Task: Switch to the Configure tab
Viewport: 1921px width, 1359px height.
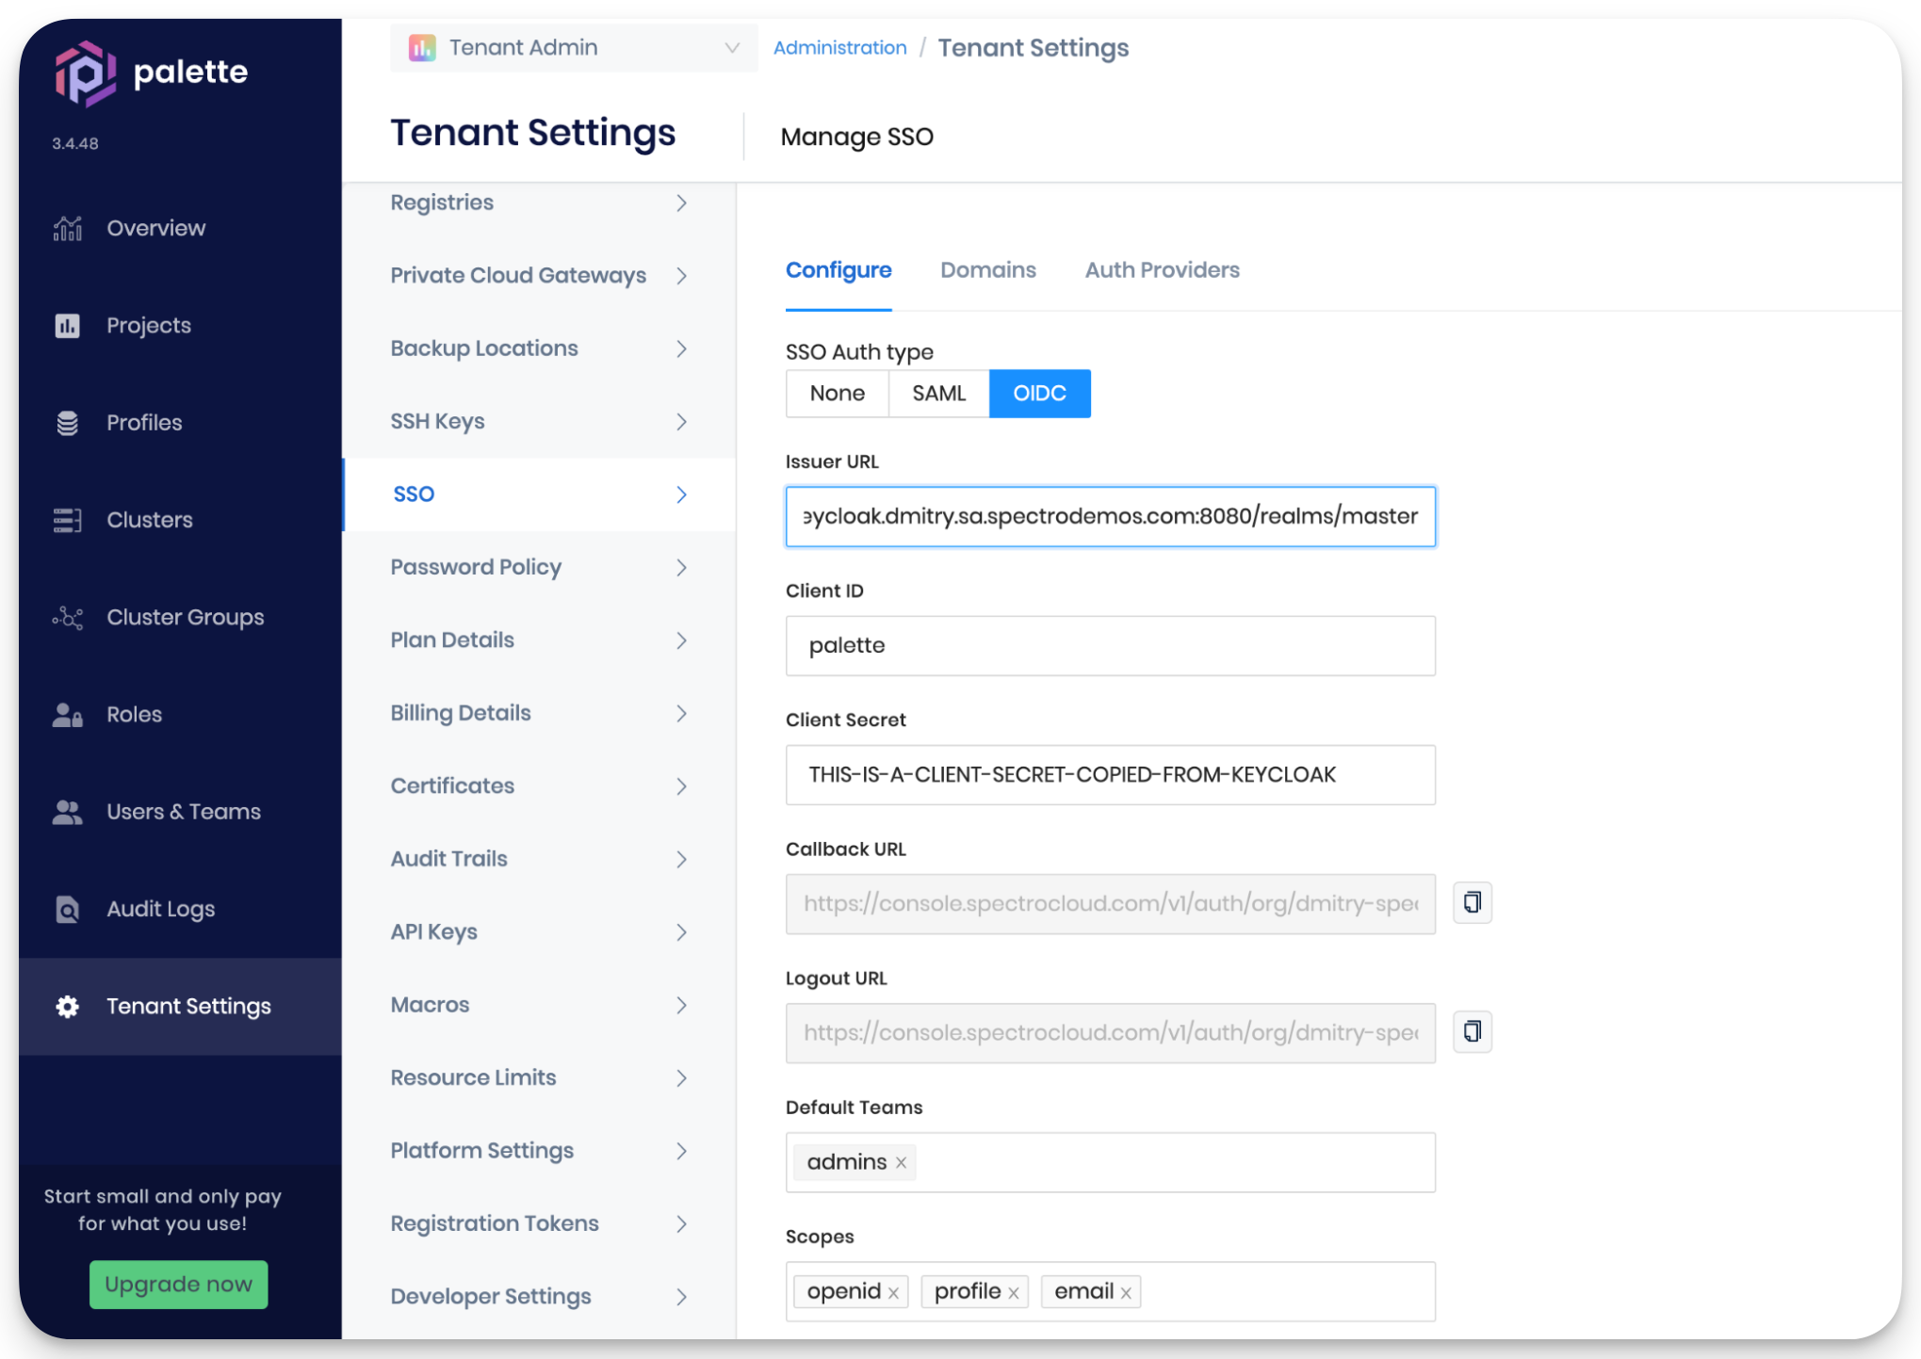Action: (838, 270)
